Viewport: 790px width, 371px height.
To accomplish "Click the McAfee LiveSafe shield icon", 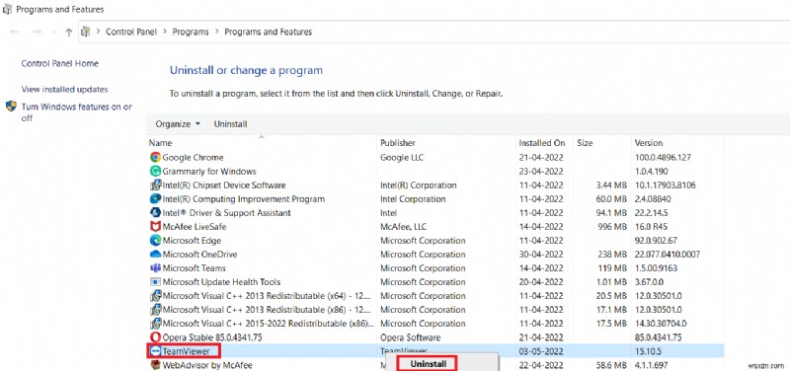I will 155,227.
